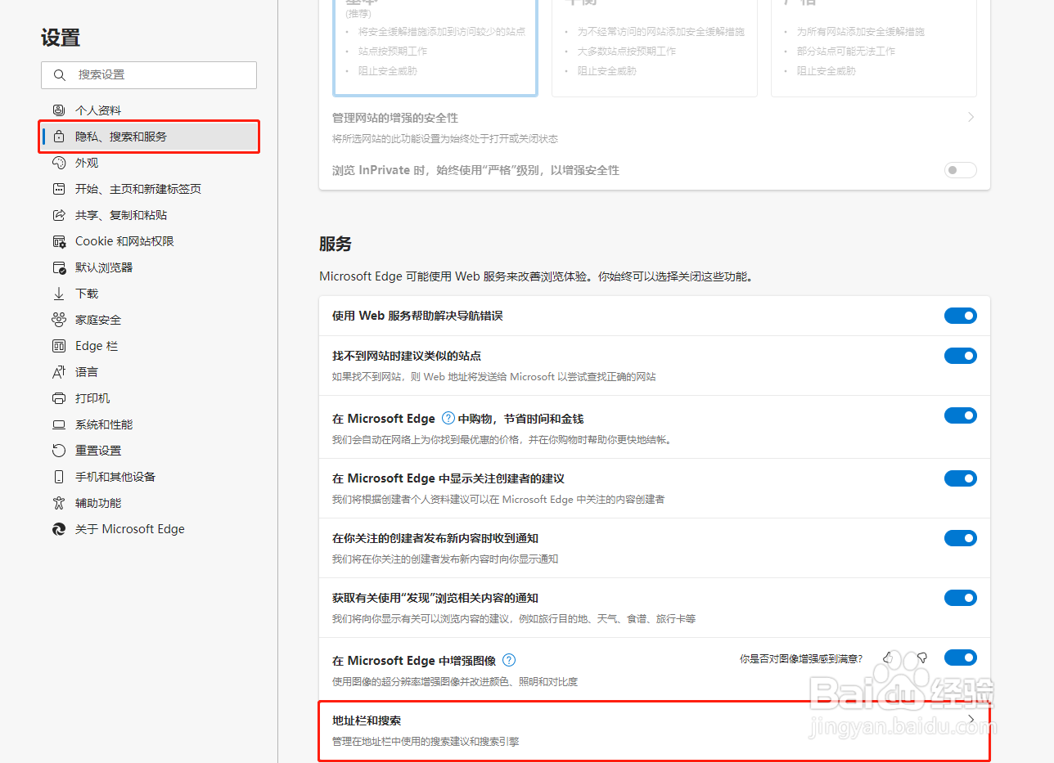Turn off shopping in Microsoft Edge switch
1054x763 pixels.
pos(961,415)
